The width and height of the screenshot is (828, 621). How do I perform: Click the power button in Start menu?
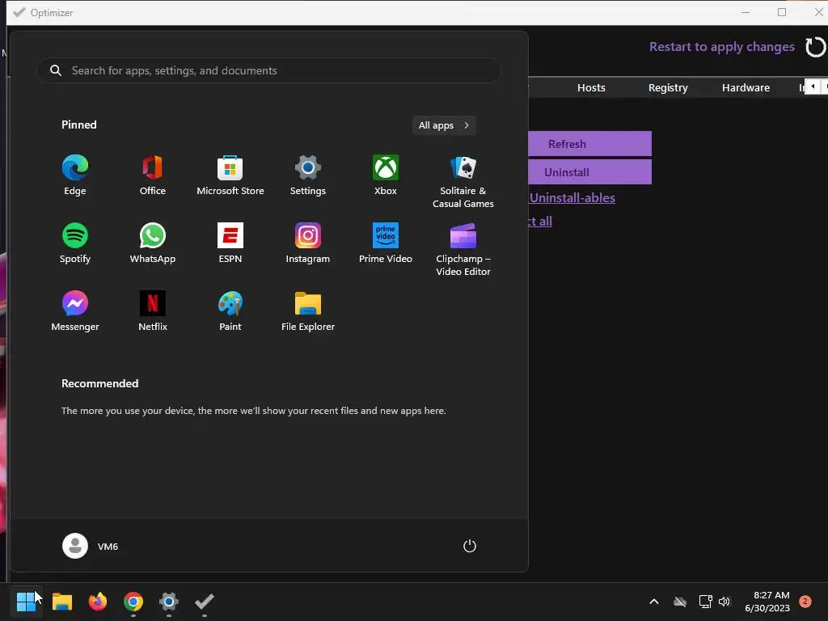click(x=470, y=546)
